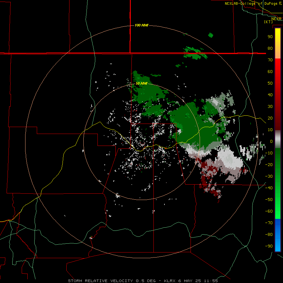Click the 10 value on the velocity scale
283x283 pixels.
click(270, 130)
